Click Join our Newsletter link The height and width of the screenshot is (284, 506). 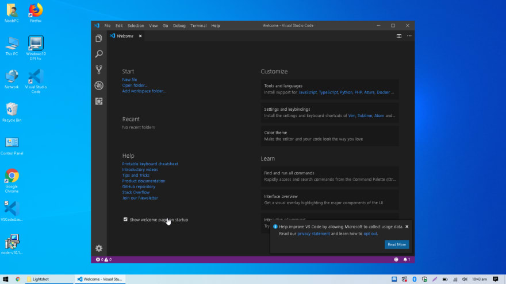140,198
